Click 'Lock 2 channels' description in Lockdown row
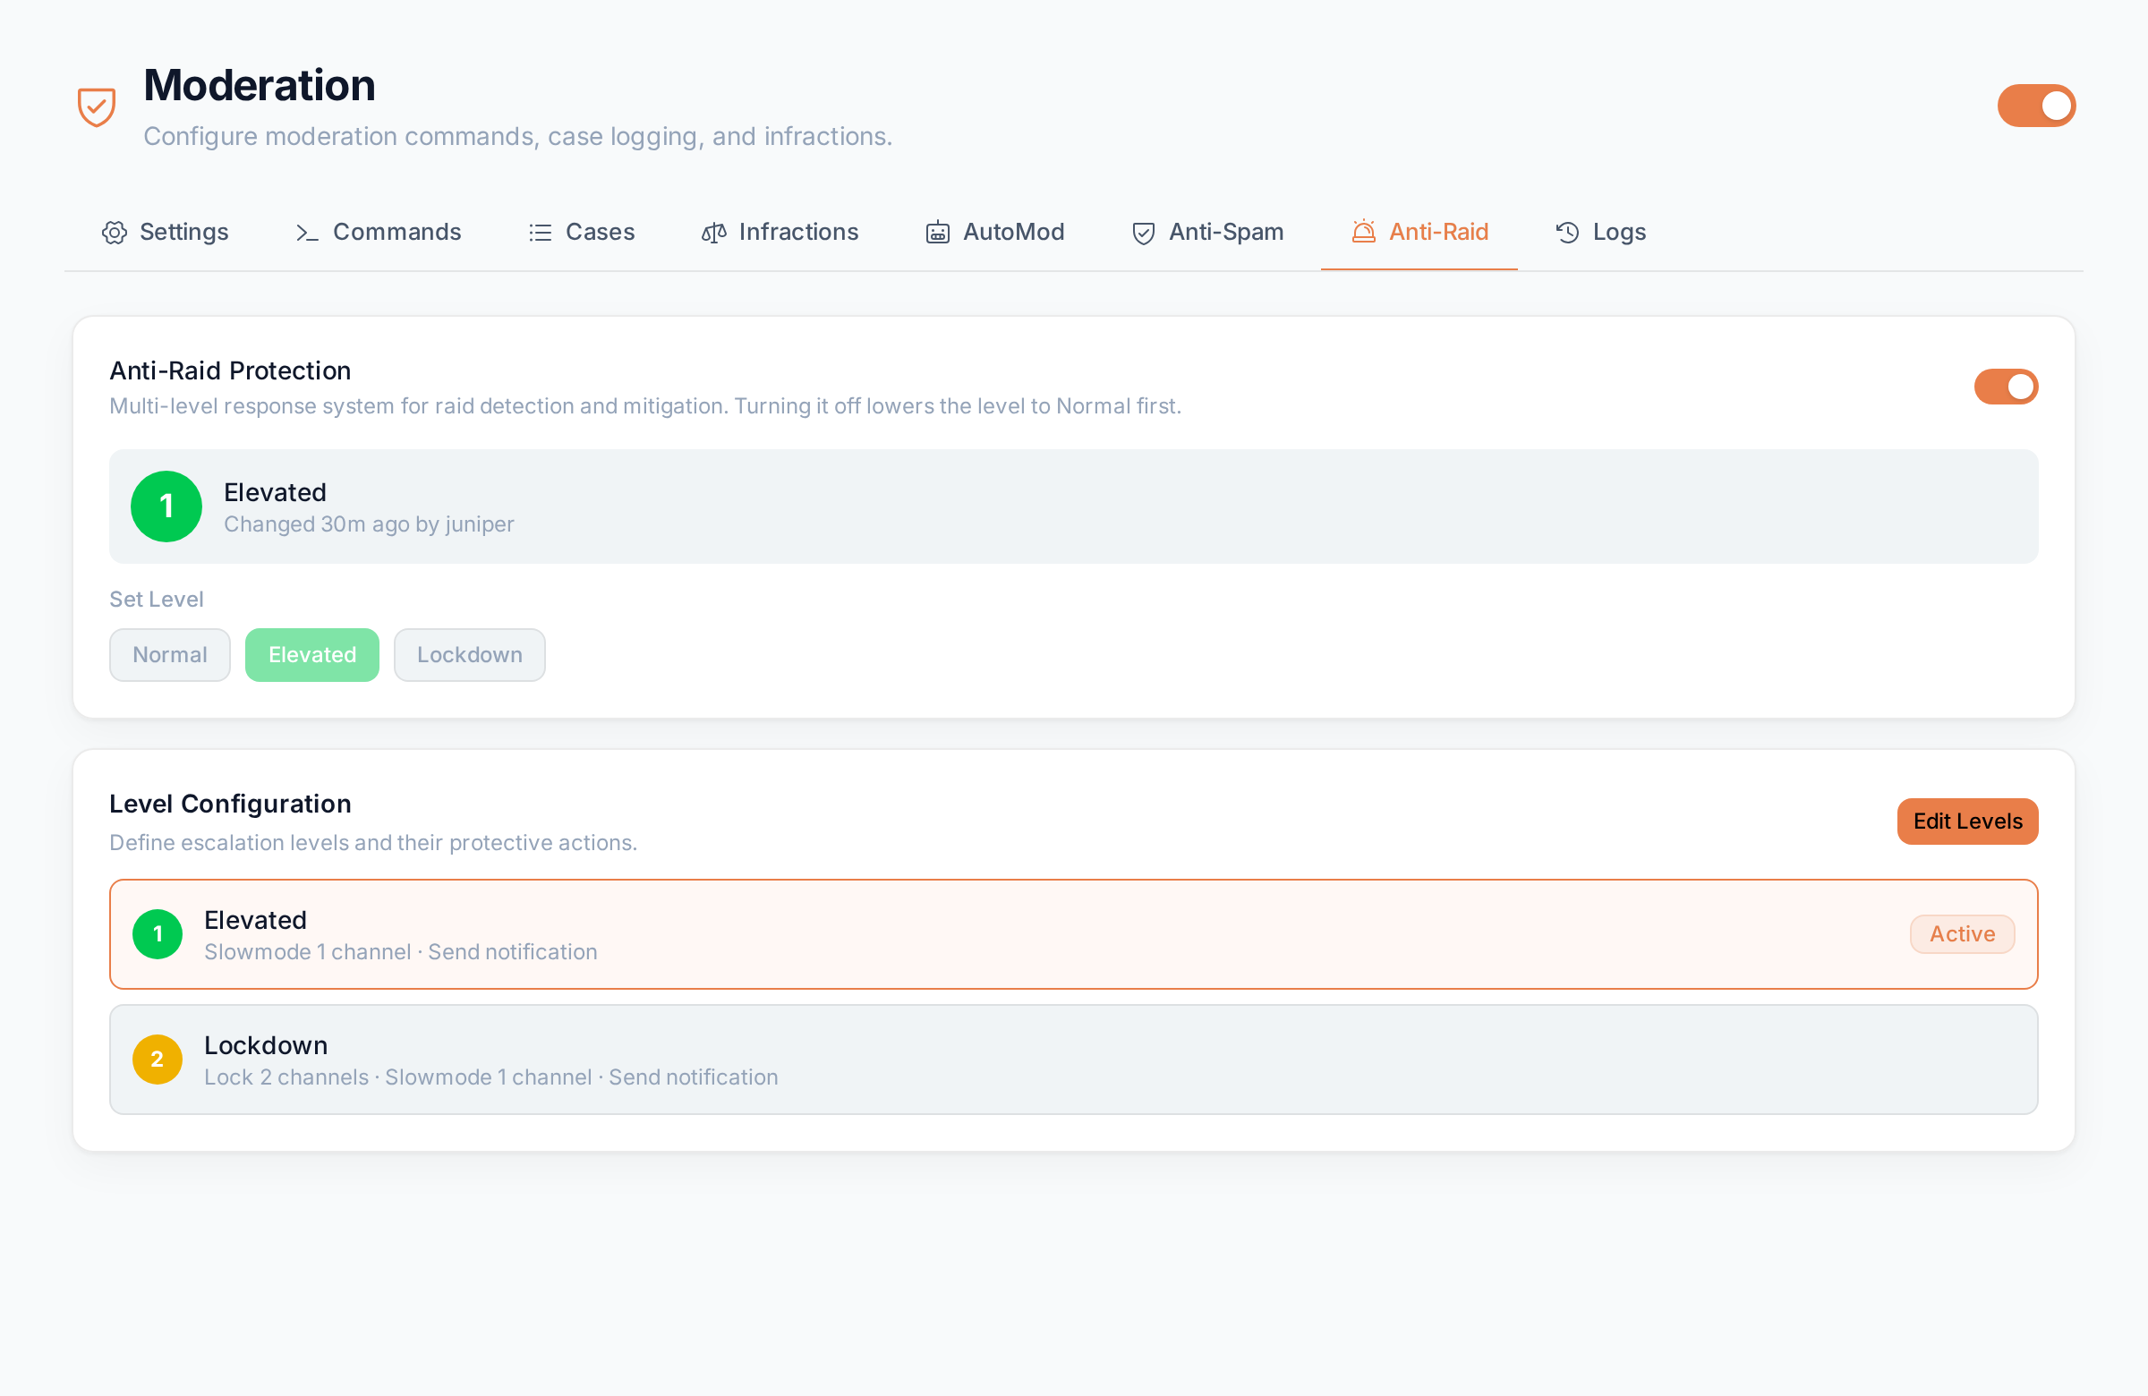 [x=286, y=1077]
